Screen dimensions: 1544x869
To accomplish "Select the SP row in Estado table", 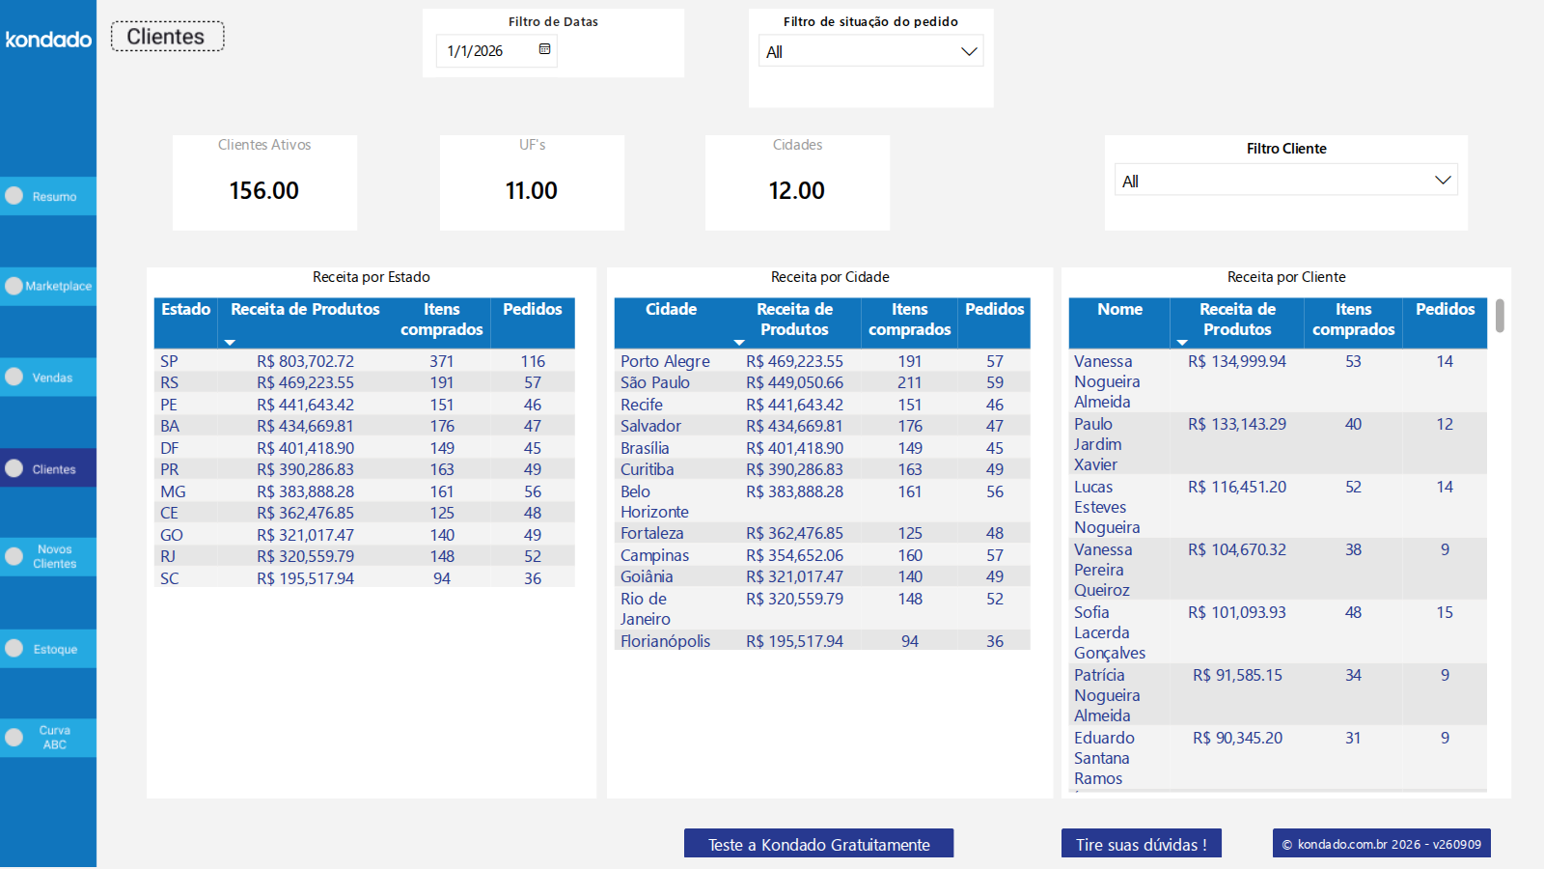I will (365, 361).
